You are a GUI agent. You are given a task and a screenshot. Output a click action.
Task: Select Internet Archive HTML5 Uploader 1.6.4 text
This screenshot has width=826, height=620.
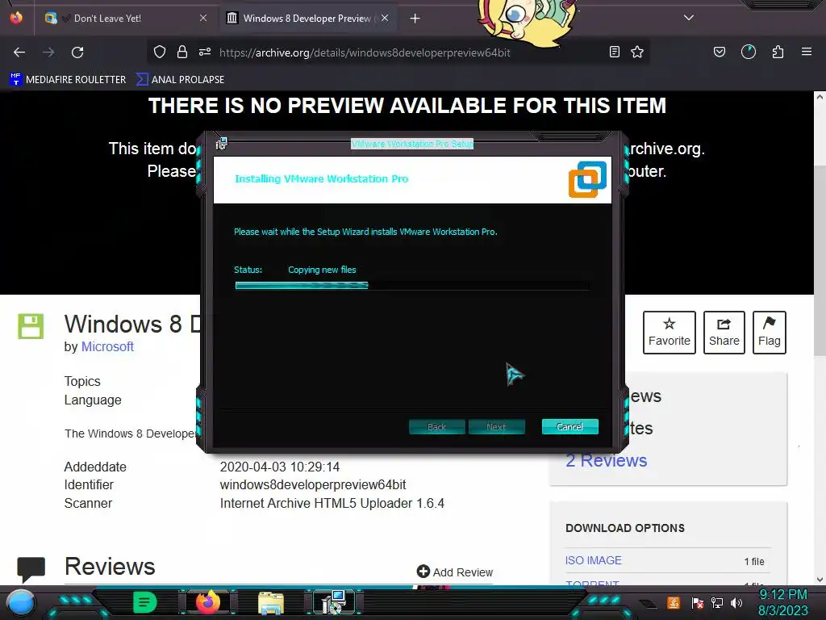pyautogui.click(x=332, y=504)
